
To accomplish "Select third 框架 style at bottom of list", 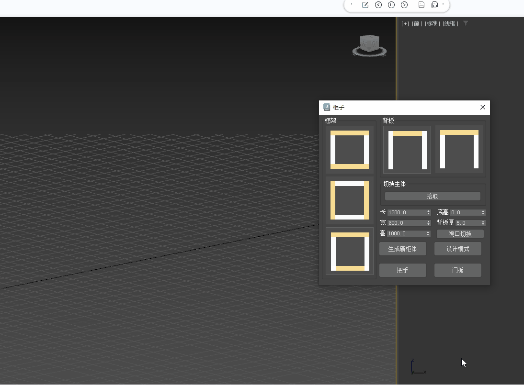I will click(350, 251).
